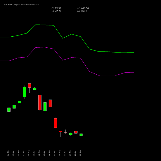This screenshot has height=161, width=161.
Task: Select the 14 May date label
Action: pos(50,153)
